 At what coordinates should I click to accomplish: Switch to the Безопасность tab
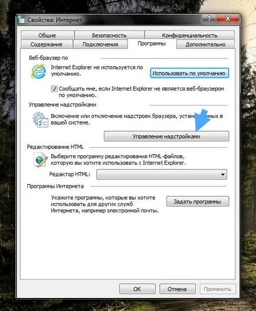click(109, 35)
